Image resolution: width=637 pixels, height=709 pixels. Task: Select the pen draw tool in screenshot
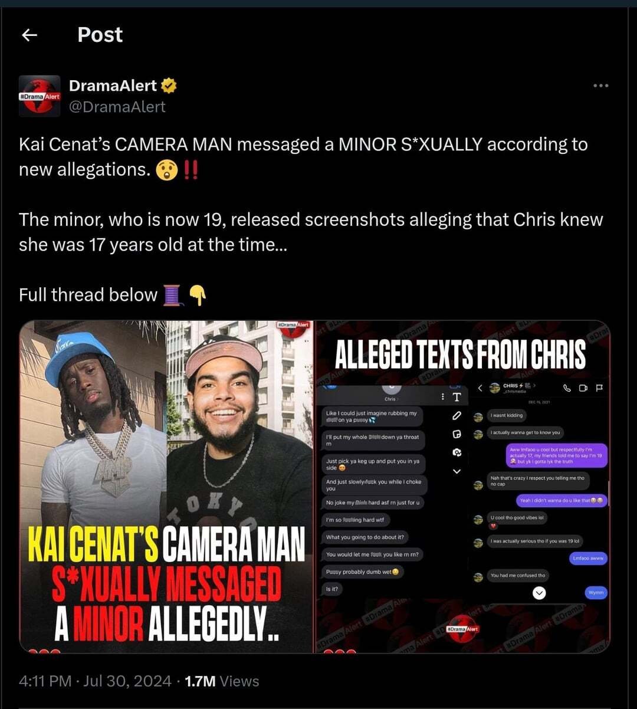456,416
